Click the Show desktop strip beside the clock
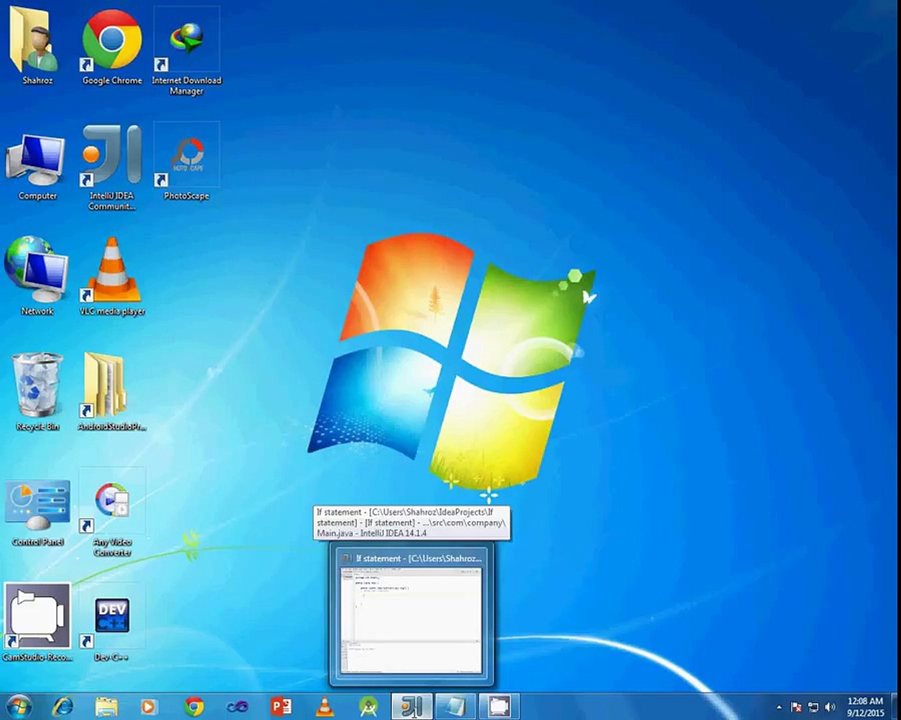 [x=896, y=706]
